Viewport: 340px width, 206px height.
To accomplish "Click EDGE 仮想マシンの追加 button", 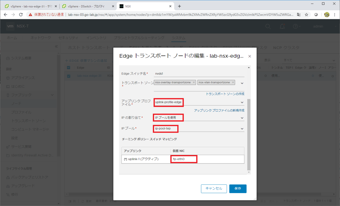I will click(86, 61).
